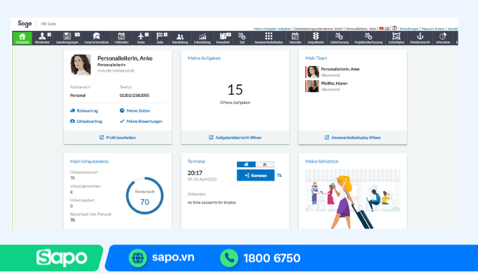Viewport: 478px width, 274px height.
Task: Open the Urlaubsantrag link
Action: (x=86, y=122)
